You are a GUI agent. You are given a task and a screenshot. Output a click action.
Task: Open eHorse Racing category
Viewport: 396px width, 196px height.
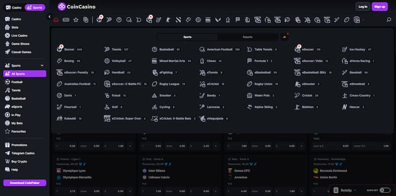(x=358, y=61)
